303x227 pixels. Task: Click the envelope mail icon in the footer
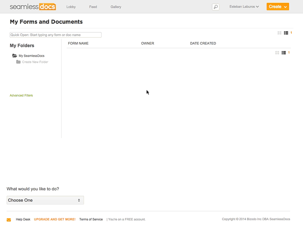(x=9, y=220)
